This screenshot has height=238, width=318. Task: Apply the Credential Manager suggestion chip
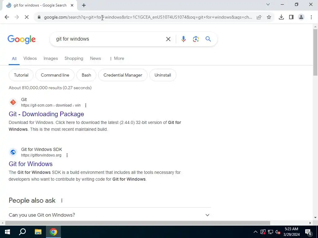click(123, 75)
